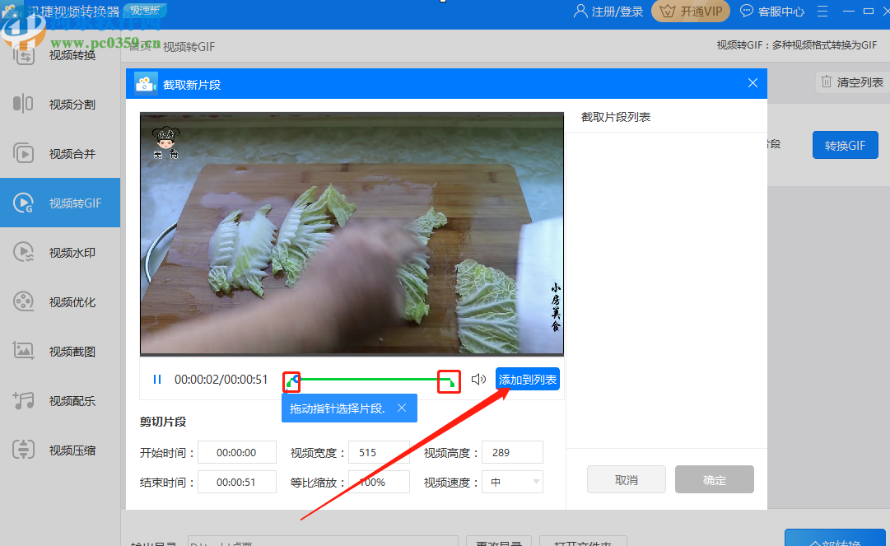The image size is (890, 546).
Task: Open the 视频水印 sidebar item
Action: click(x=59, y=253)
